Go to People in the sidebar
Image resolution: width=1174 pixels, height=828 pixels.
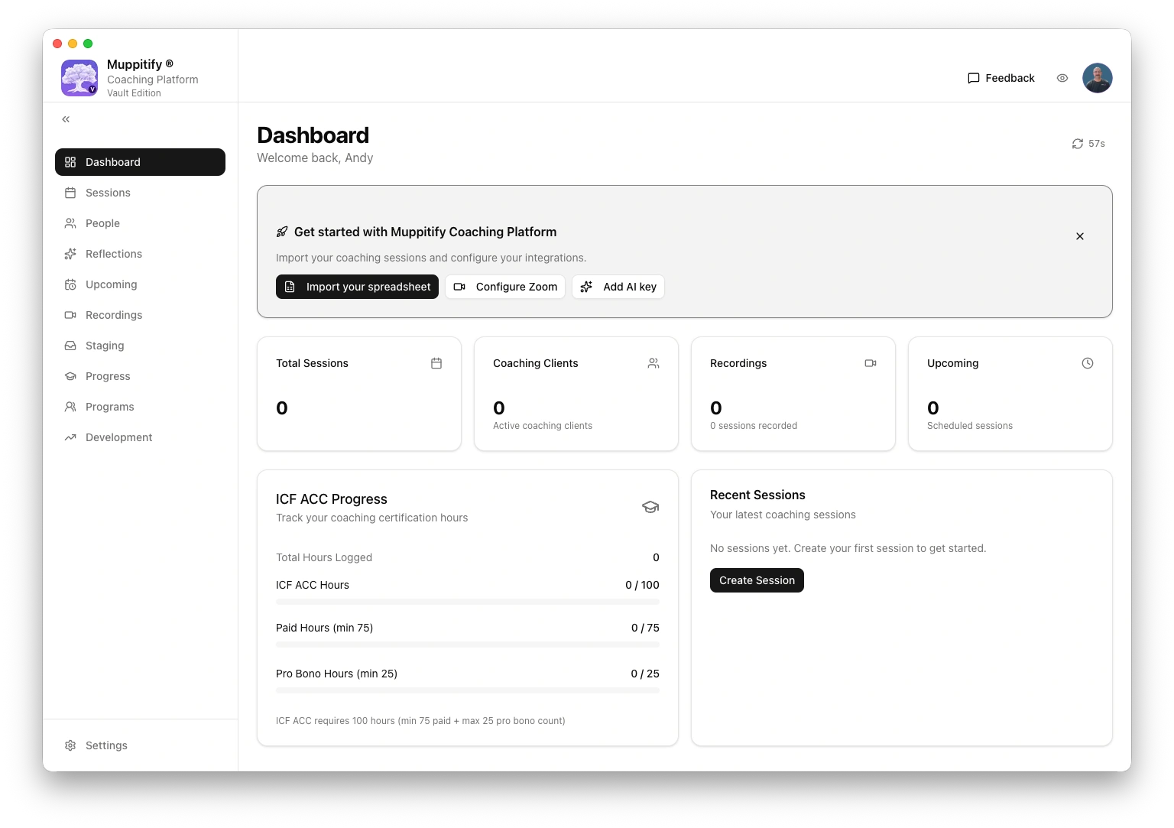102,223
